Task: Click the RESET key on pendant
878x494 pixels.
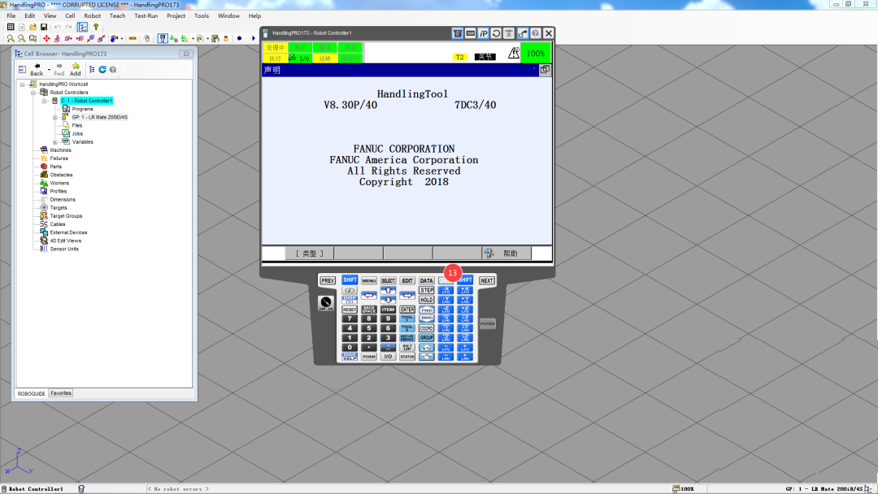Action: click(350, 310)
